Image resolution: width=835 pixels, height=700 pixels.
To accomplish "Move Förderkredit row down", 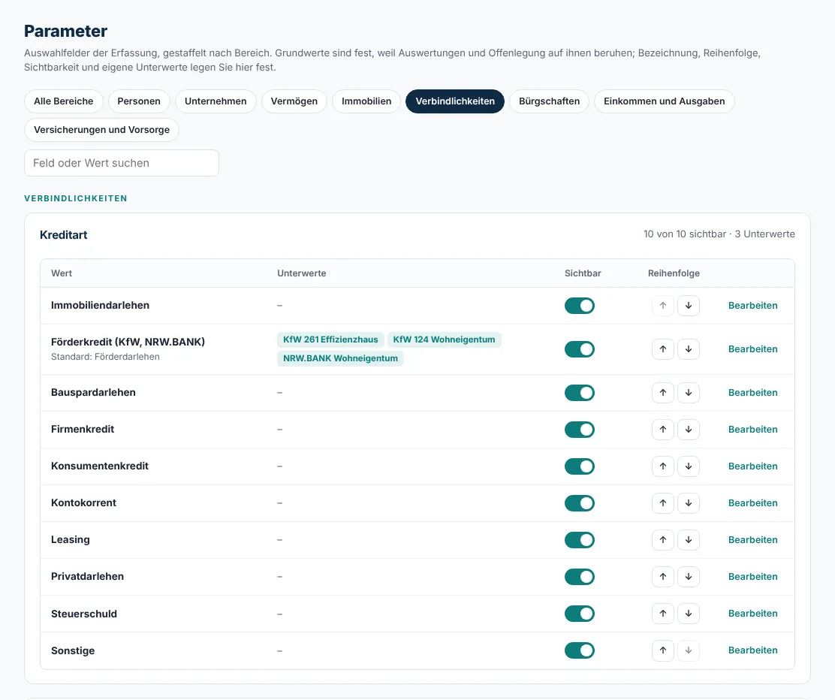I will tap(688, 349).
